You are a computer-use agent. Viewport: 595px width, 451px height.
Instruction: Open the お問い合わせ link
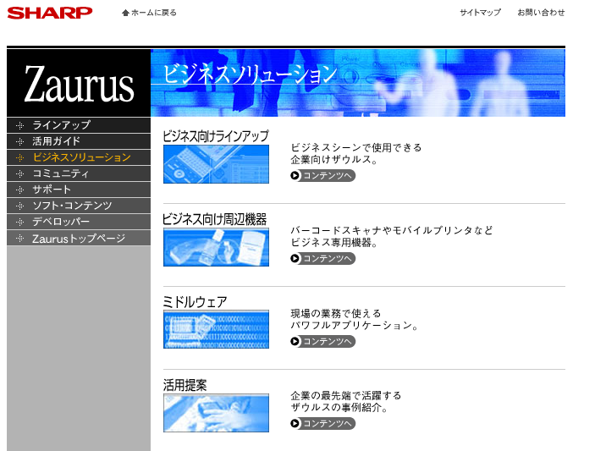click(x=541, y=13)
